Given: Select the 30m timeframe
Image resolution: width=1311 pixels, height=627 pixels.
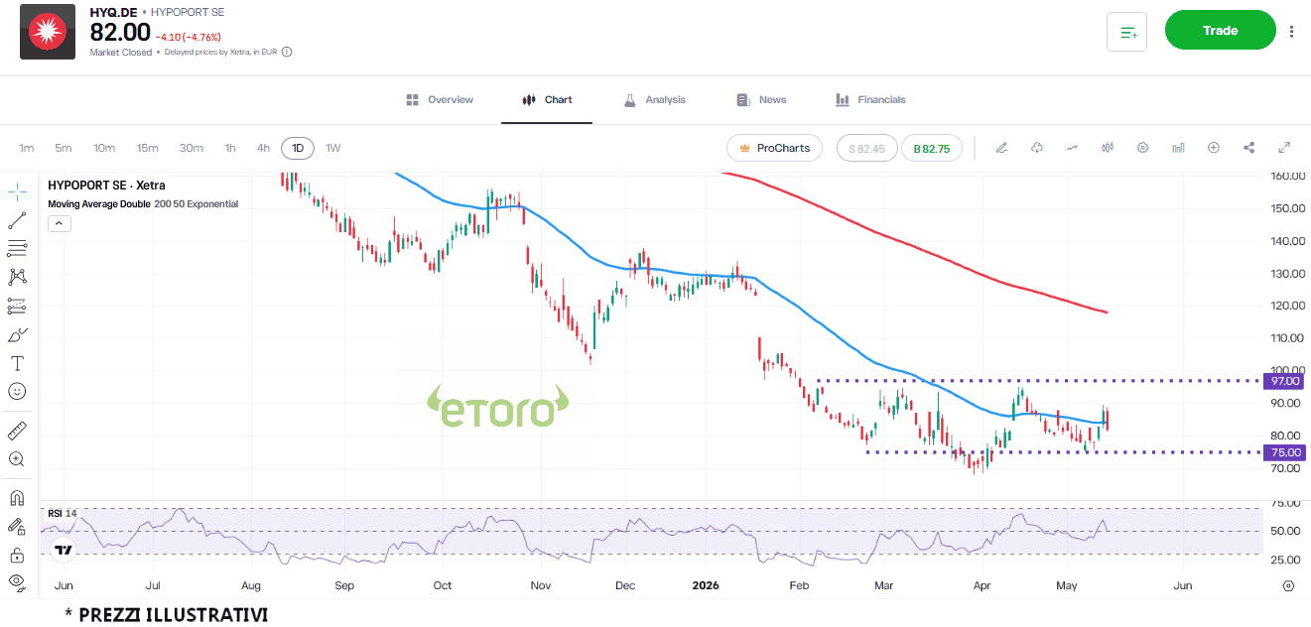Looking at the screenshot, I should click(192, 148).
